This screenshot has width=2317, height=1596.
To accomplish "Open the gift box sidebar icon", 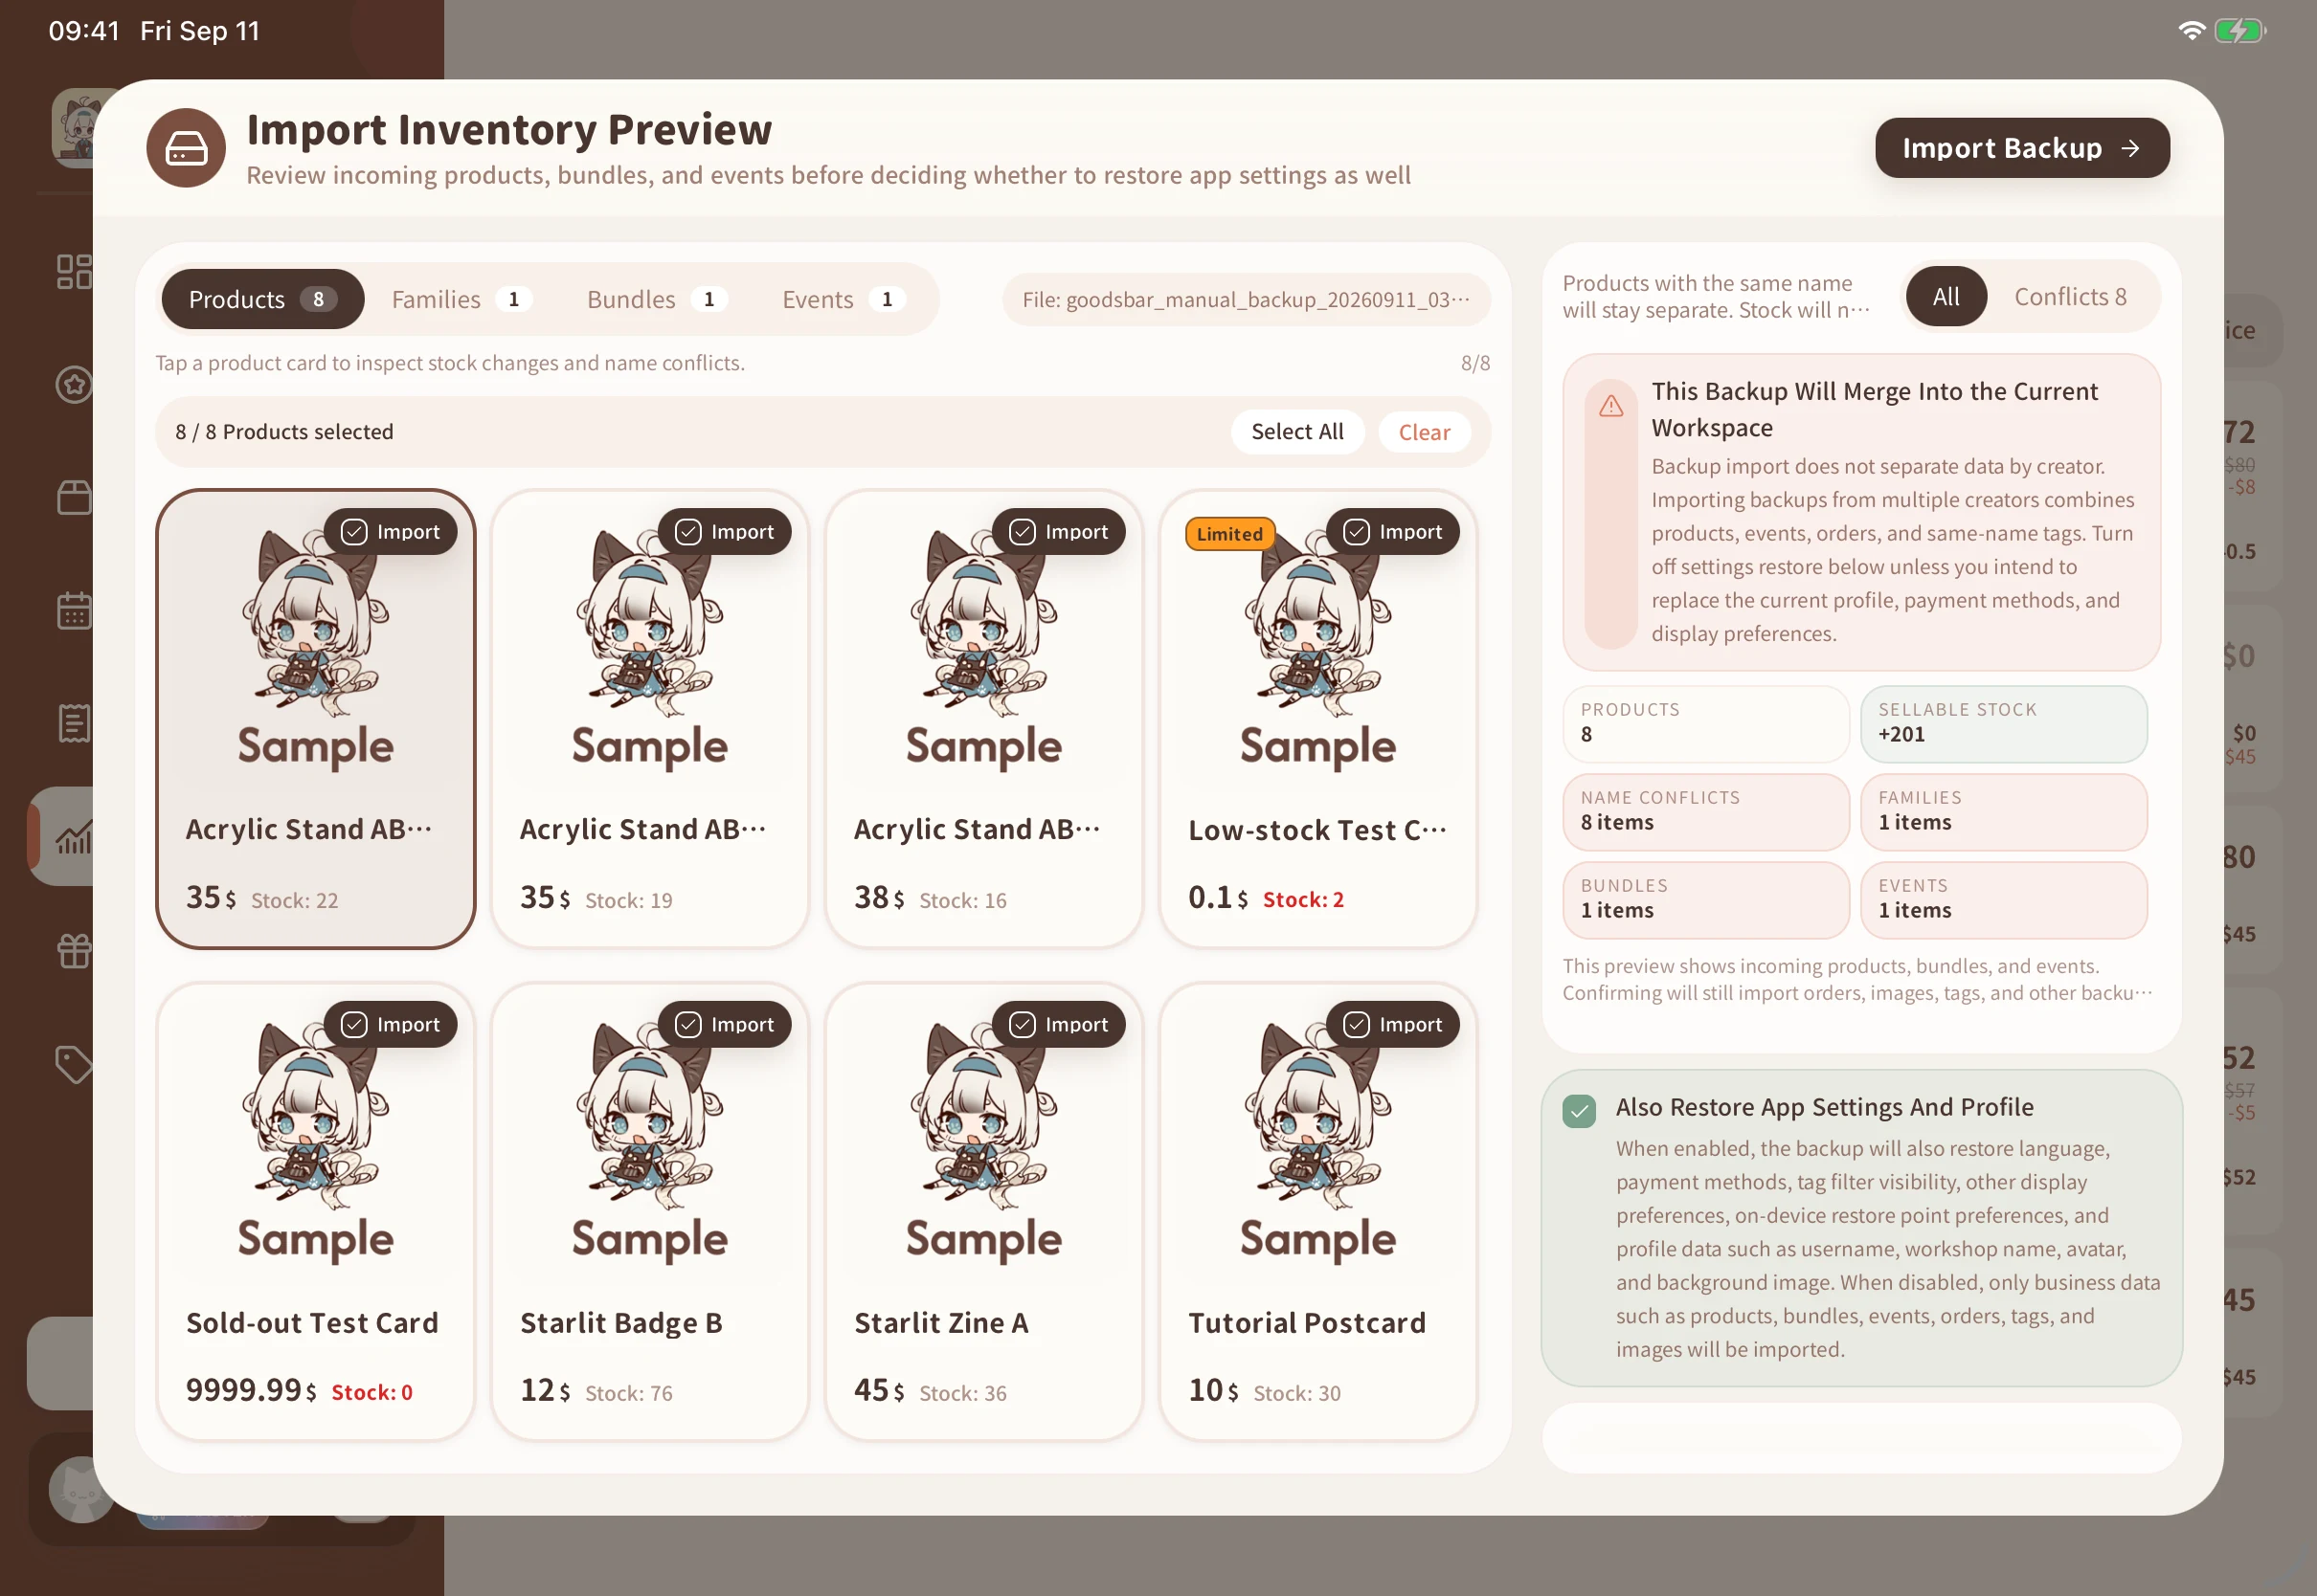I will (74, 950).
